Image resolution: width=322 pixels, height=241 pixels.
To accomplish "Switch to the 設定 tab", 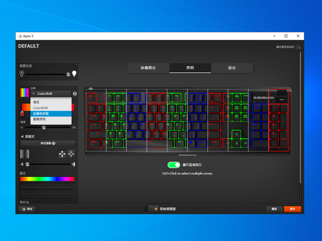I will pyautogui.click(x=232, y=68).
